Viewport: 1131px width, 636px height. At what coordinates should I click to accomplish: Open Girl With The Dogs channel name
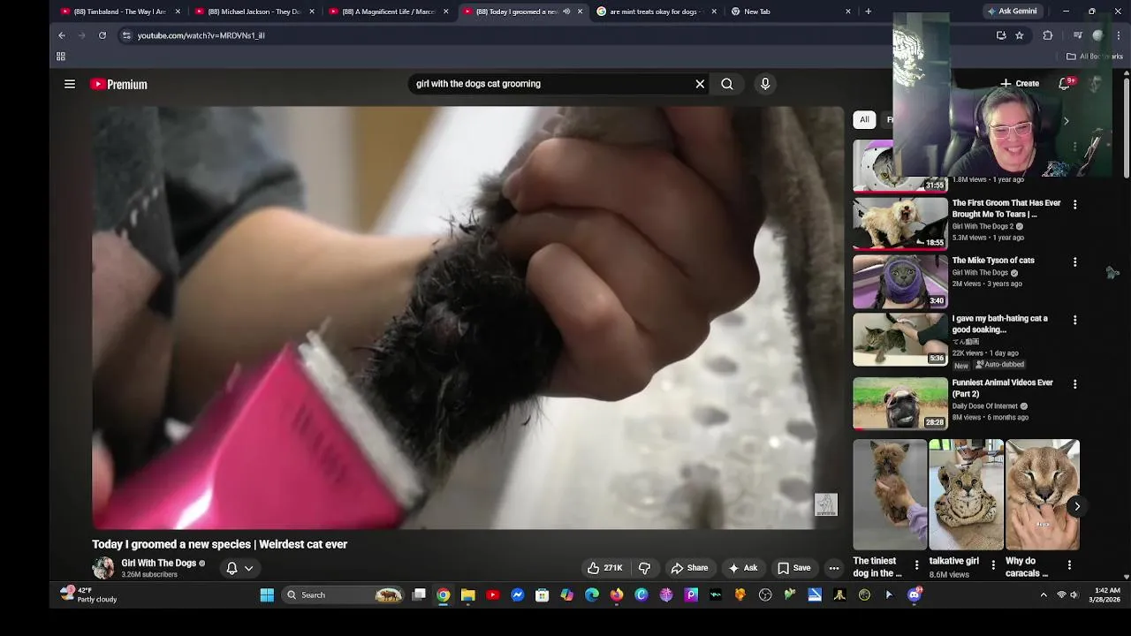click(x=159, y=563)
